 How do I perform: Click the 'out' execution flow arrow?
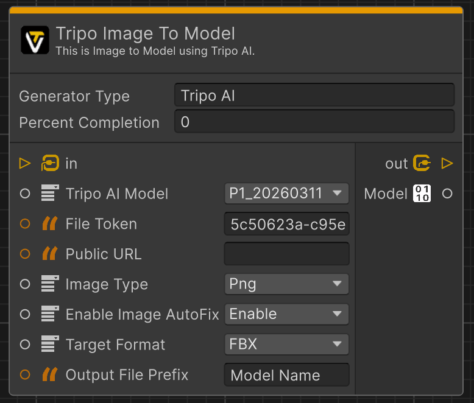click(x=447, y=163)
